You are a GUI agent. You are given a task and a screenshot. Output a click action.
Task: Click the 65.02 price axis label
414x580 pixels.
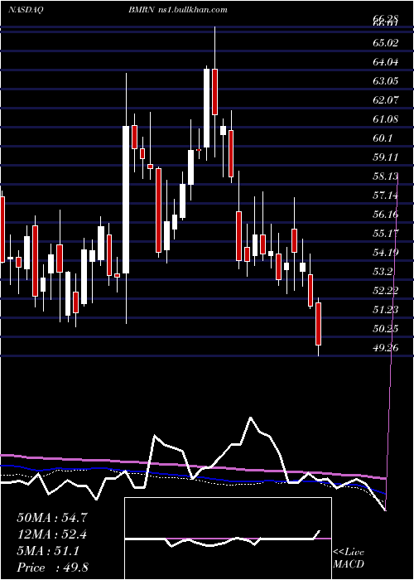point(385,42)
